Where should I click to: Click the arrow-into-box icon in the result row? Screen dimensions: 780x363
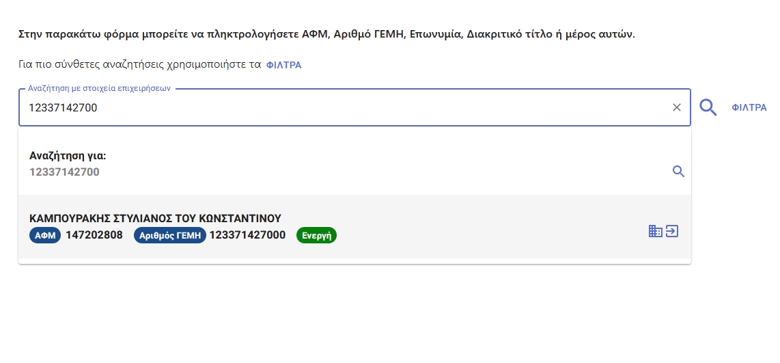[672, 231]
